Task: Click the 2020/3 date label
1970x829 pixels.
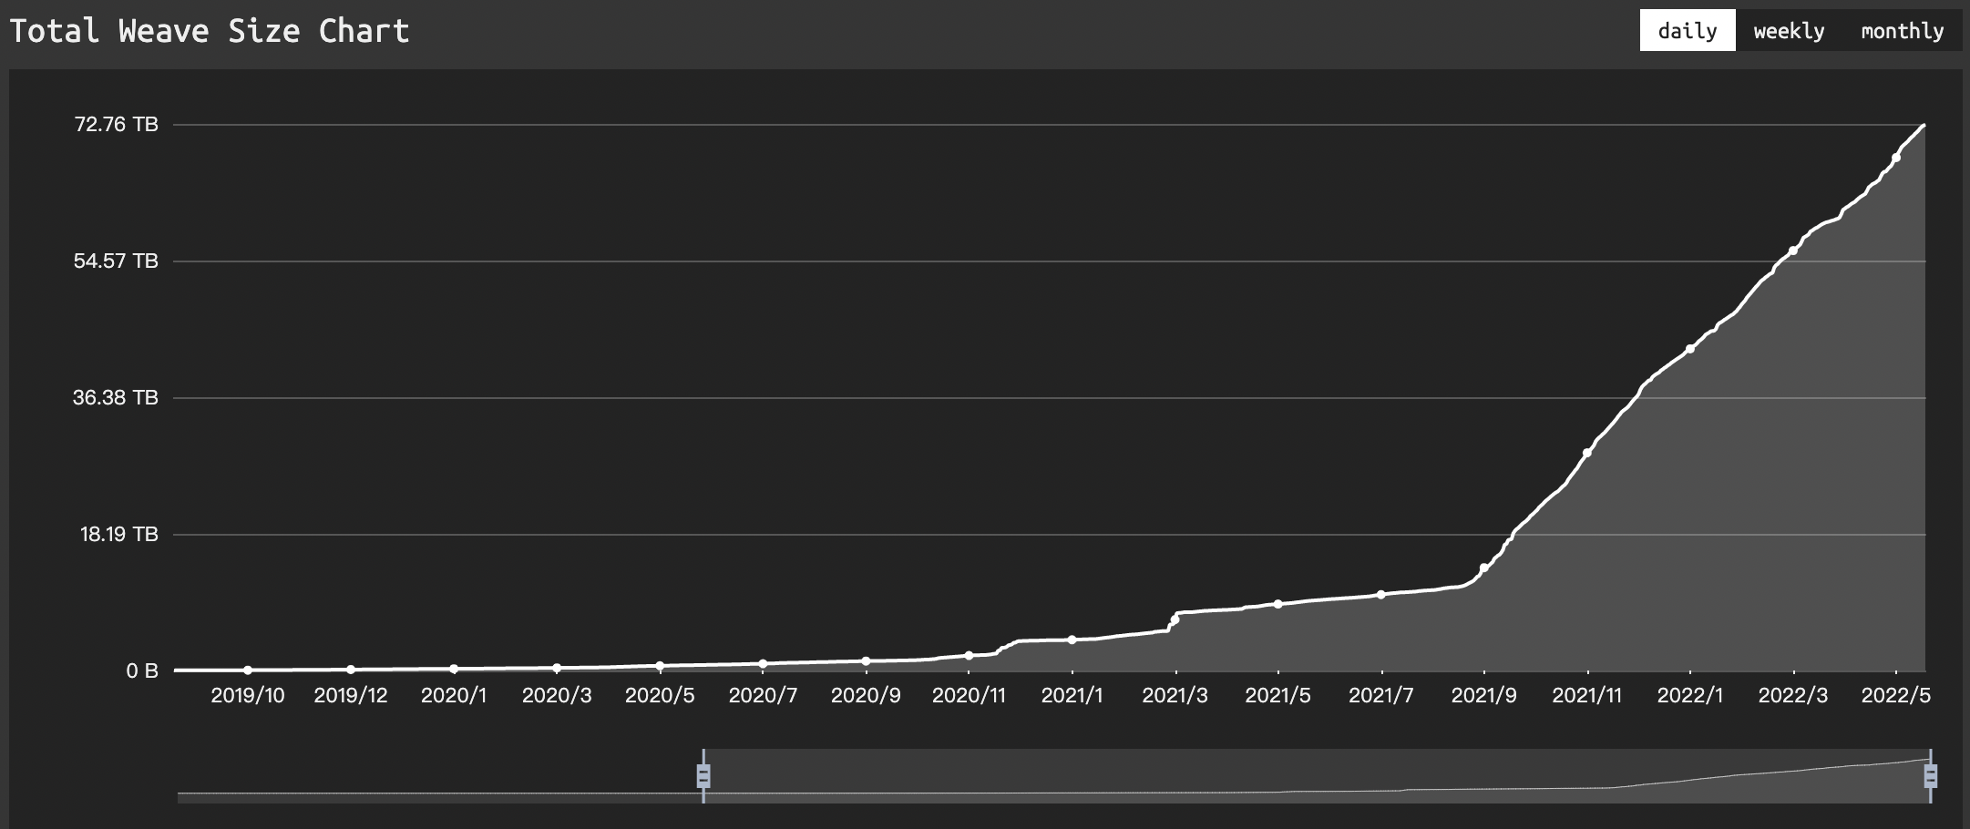Action: click(557, 696)
